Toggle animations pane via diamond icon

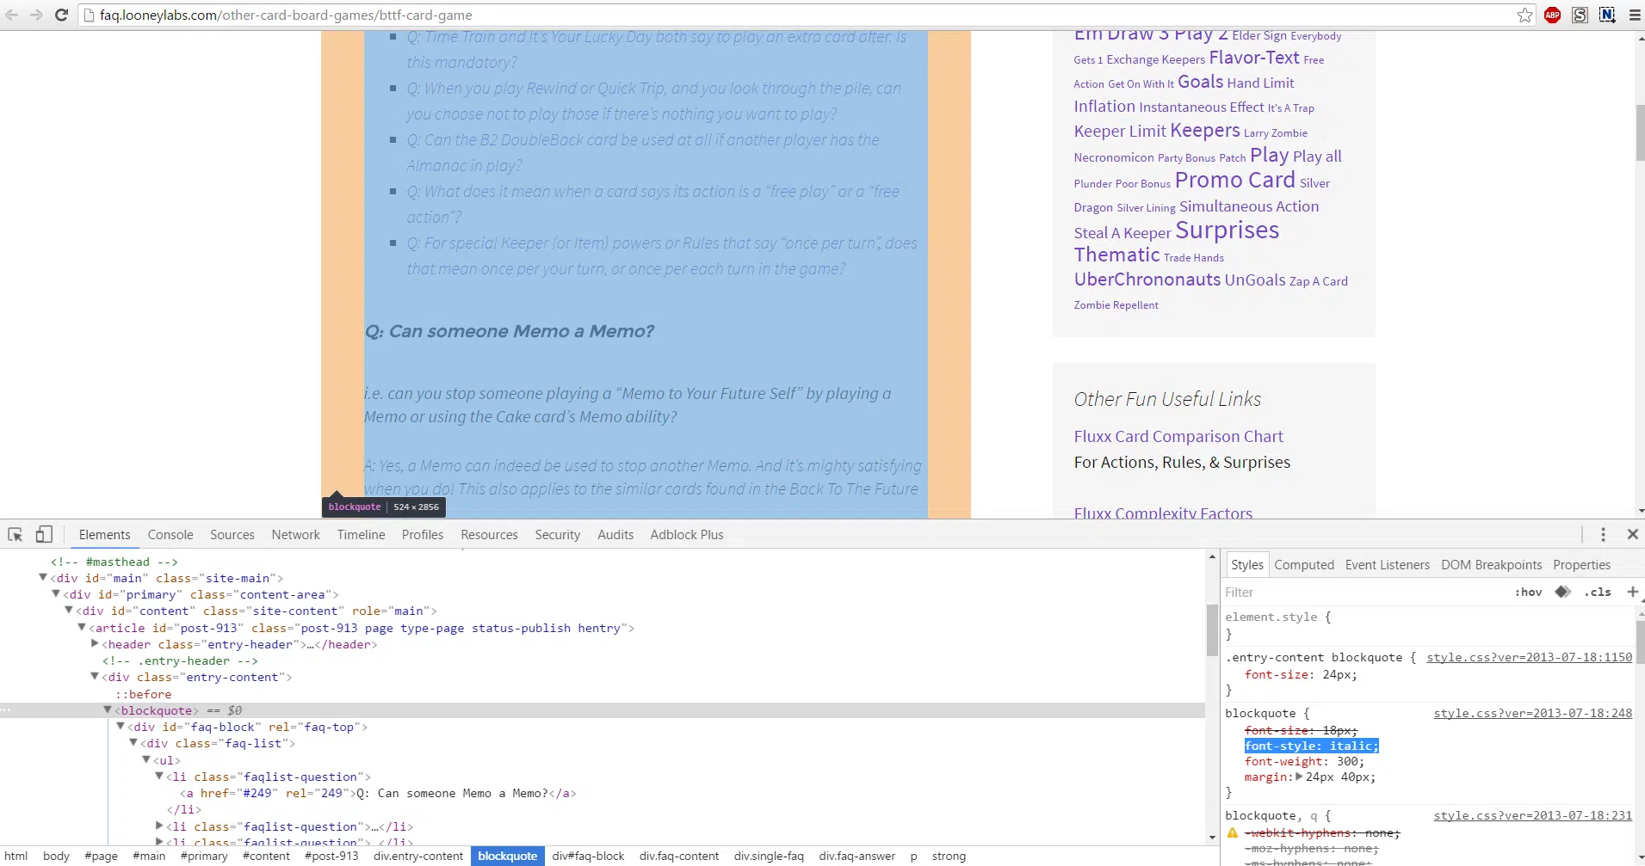click(1563, 592)
